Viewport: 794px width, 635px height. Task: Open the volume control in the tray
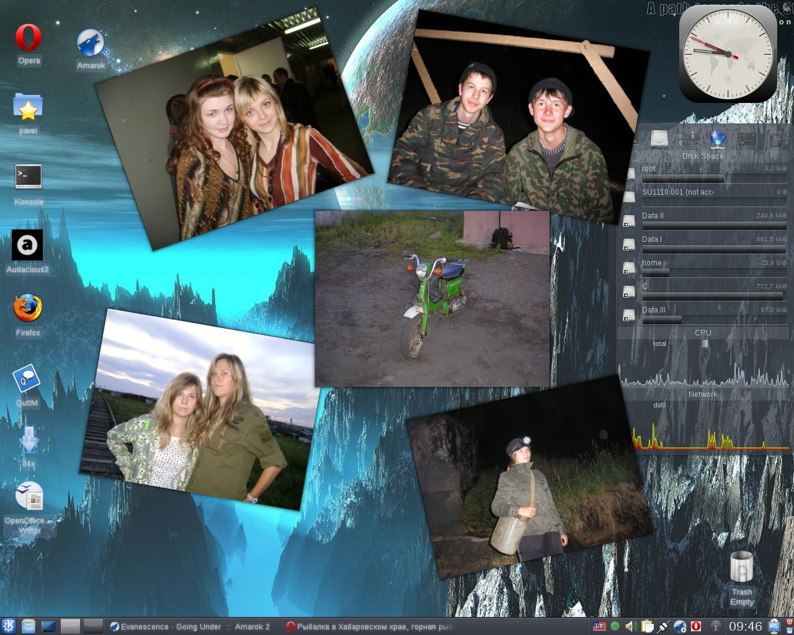point(631,626)
